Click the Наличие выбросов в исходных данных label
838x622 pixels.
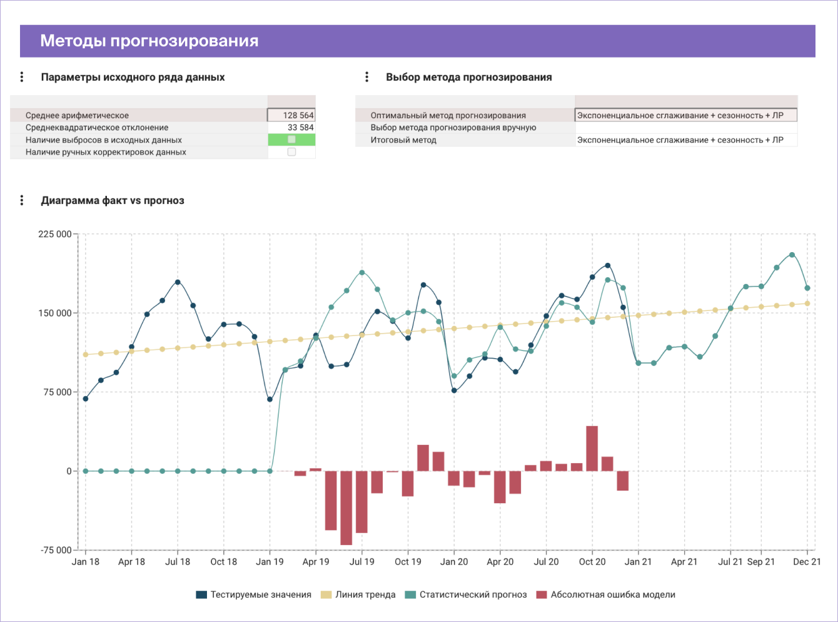point(104,140)
